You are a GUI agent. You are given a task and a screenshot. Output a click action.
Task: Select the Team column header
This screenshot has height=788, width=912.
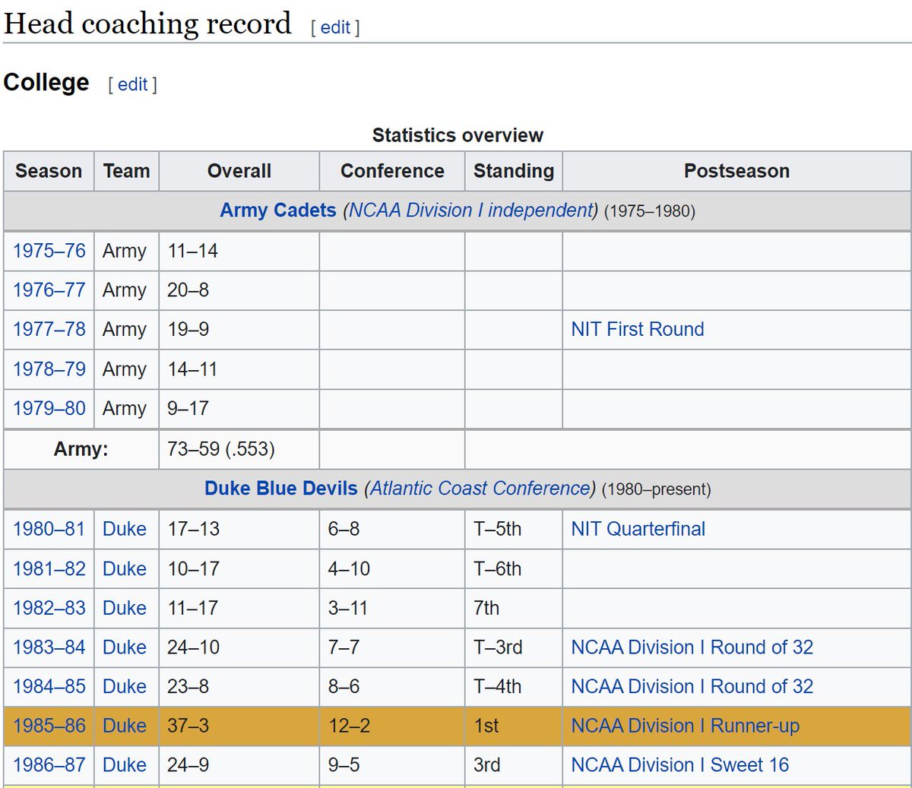126,171
